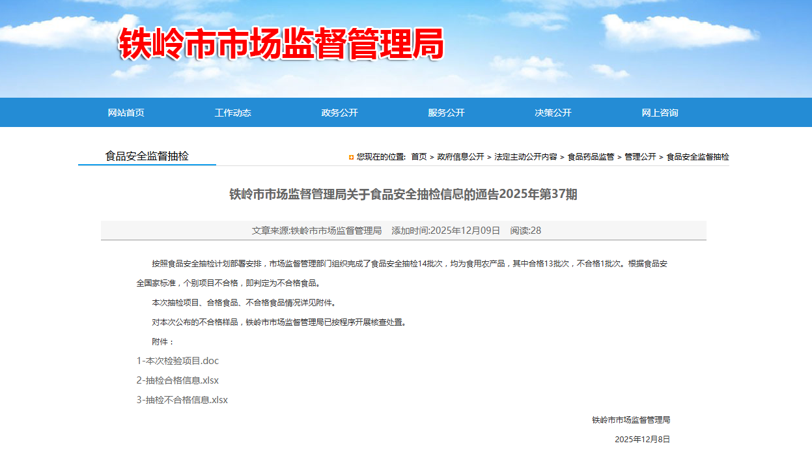This screenshot has width=812, height=452.
Task: Click the 铁岭市市场监督管理局 banner title
Action: pos(281,44)
